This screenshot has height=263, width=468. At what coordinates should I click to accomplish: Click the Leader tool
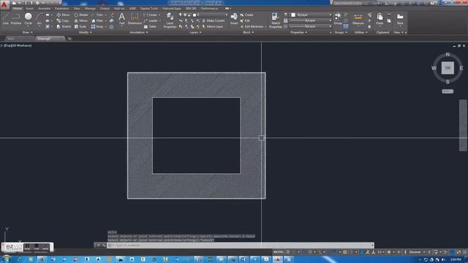point(151,20)
